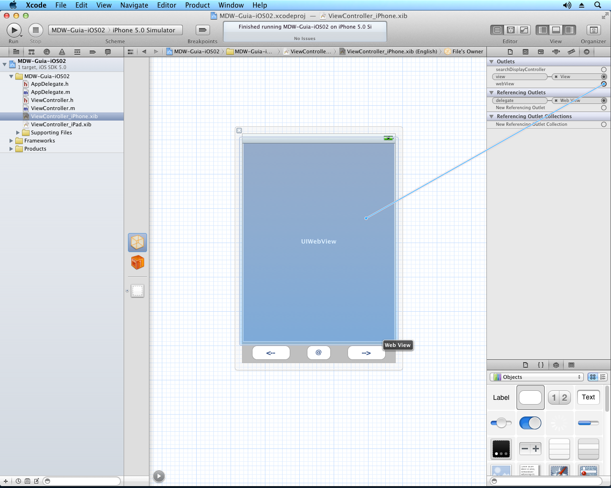Open the Editor menu

click(167, 5)
